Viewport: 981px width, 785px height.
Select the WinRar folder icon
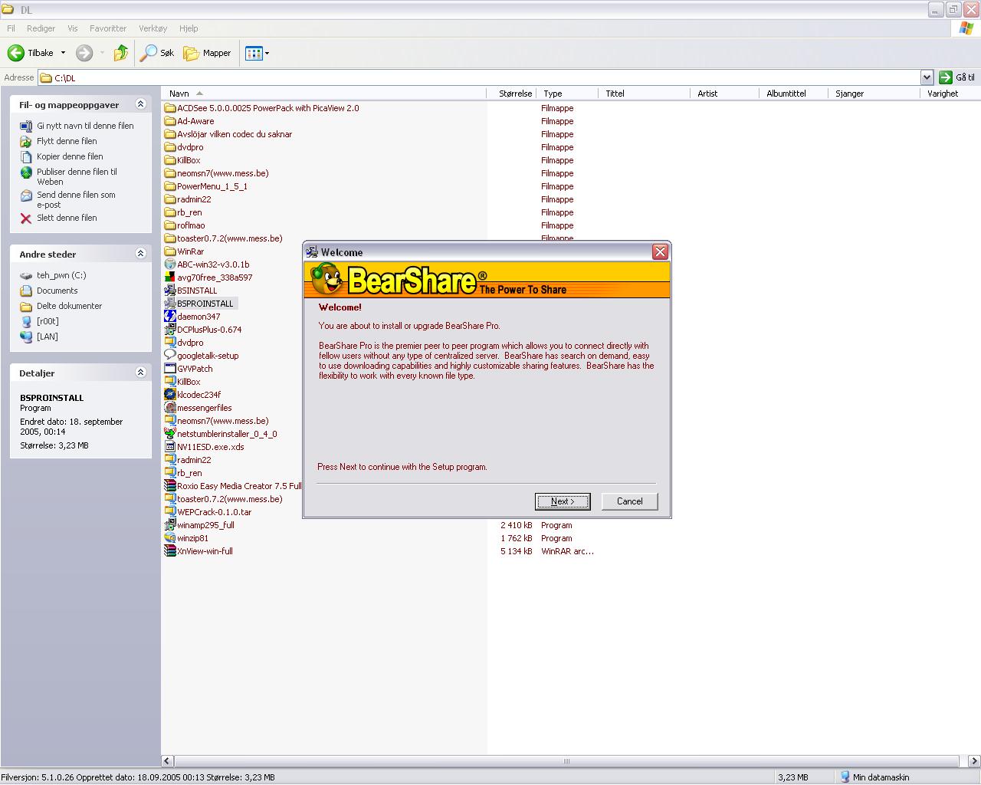(x=170, y=251)
